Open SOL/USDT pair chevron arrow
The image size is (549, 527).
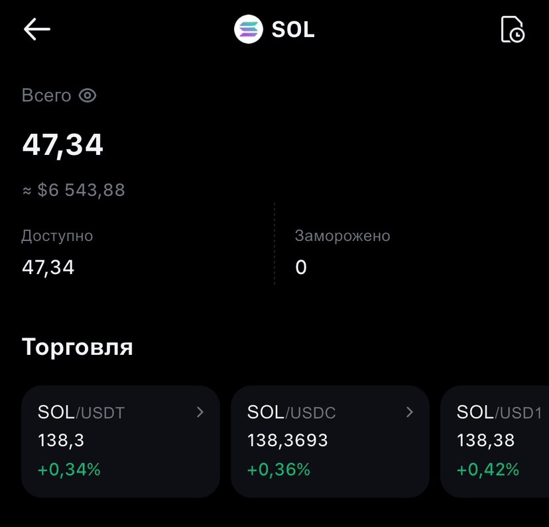(200, 412)
